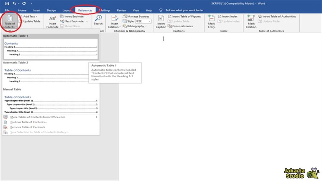Click the Manage Sources button
The width and height of the screenshot is (322, 181).
[x=136, y=16]
